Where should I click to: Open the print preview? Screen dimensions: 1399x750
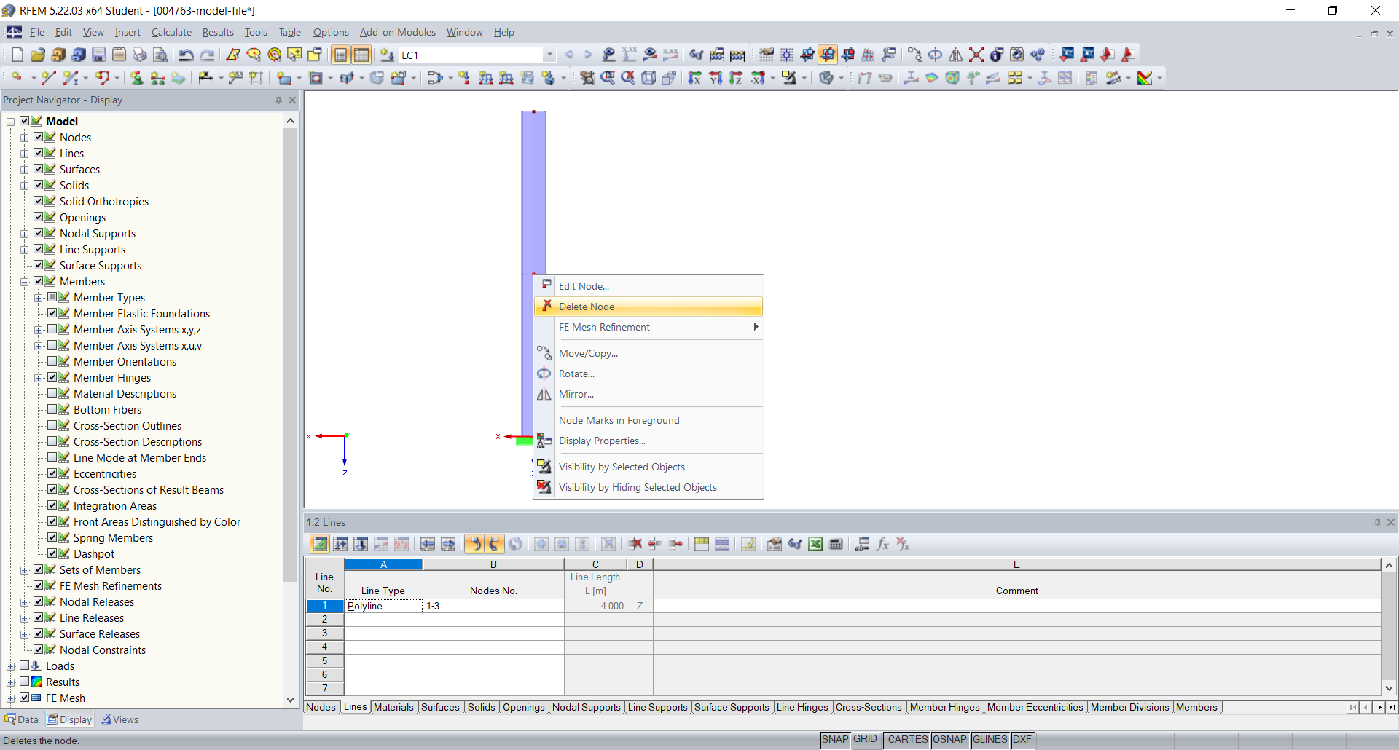160,55
